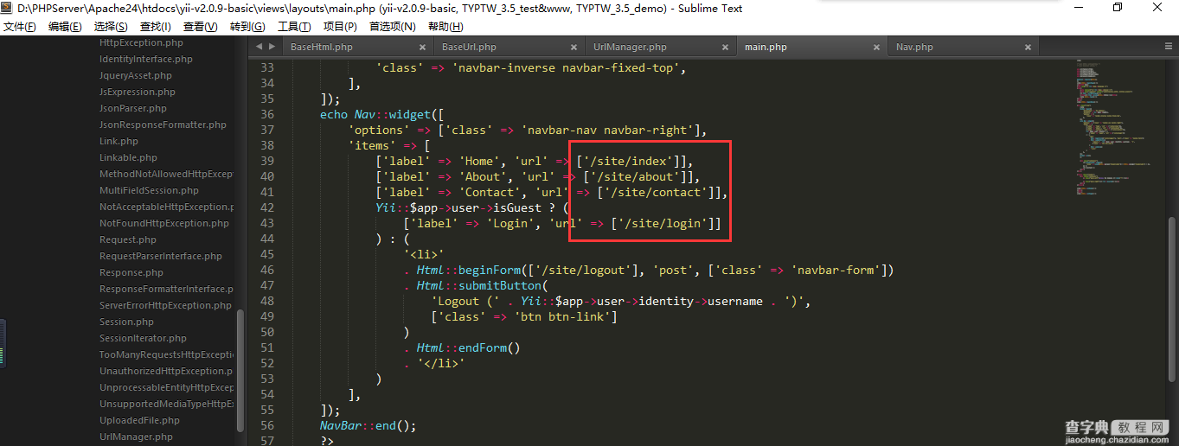Open Response.php in sidebar
Screen dimensions: 1179x446
tap(131, 272)
